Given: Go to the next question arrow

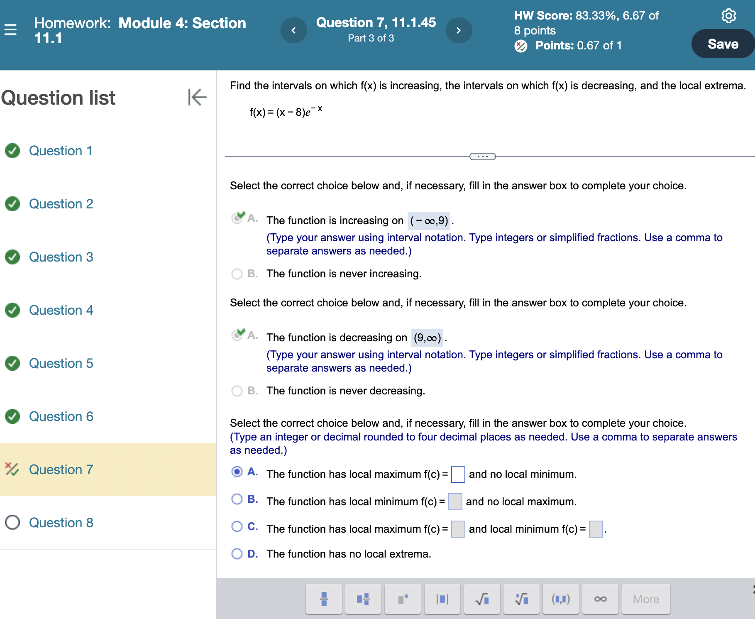Looking at the screenshot, I should click(459, 30).
